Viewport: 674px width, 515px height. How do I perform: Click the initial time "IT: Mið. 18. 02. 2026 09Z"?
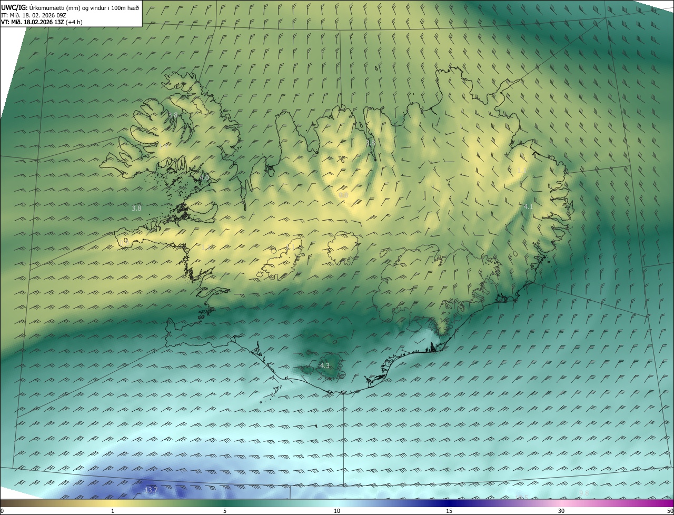point(34,15)
